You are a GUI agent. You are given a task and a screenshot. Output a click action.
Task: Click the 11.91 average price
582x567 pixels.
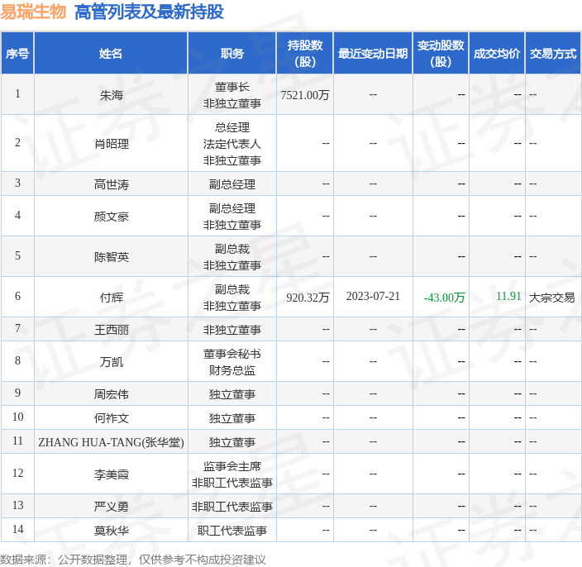pyautogui.click(x=508, y=296)
